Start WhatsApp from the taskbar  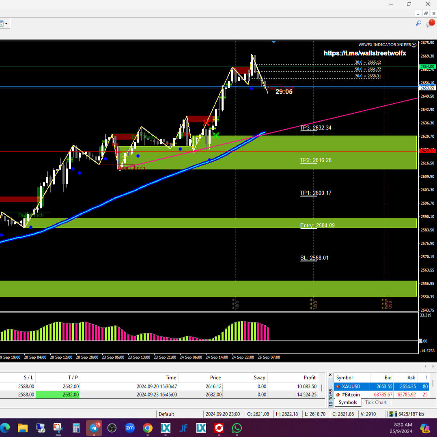pyautogui.click(x=237, y=428)
